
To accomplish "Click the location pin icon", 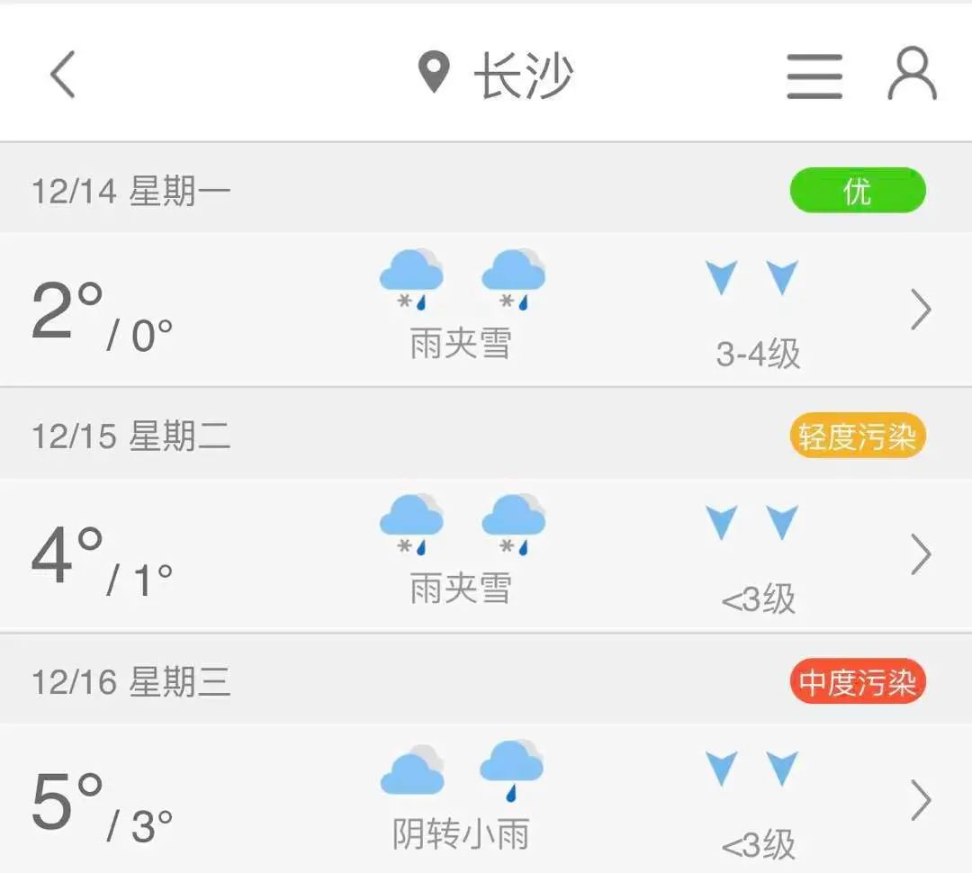I will tap(434, 72).
